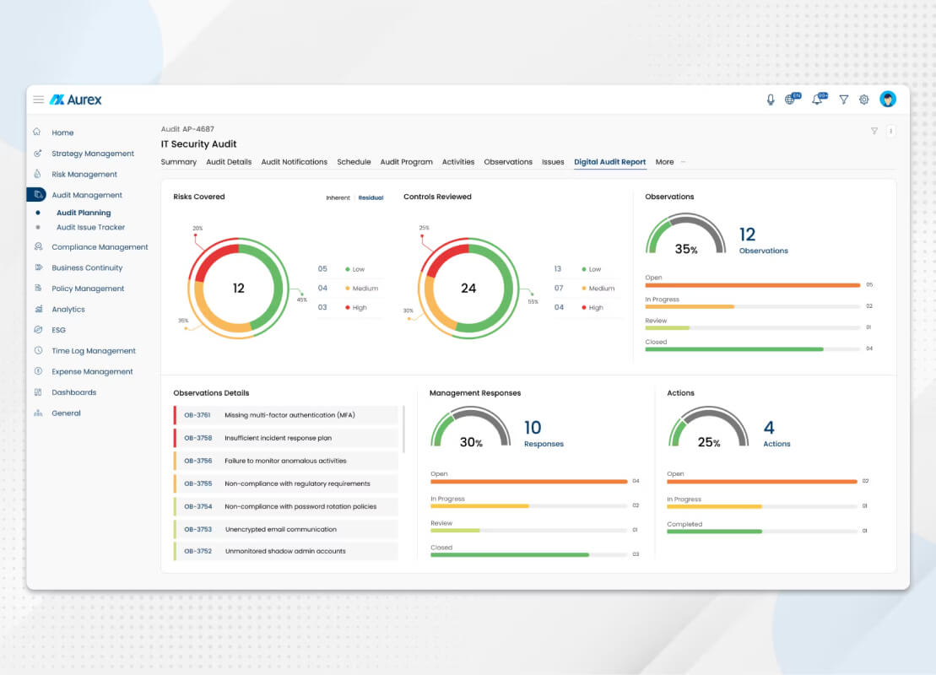Select Audit Issue Tracker in sidebar
936x675 pixels.
[x=91, y=227]
